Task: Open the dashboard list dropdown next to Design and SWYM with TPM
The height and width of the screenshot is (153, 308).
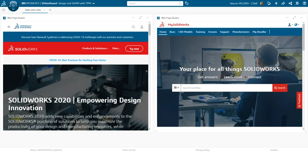Action: pos(94,3)
